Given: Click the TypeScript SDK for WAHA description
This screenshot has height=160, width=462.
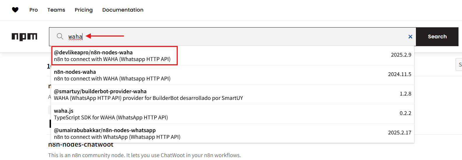Looking at the screenshot, I should tap(111, 118).
